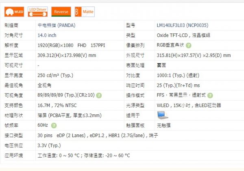Image resolution: width=244 pixels, height=171 pixels.
Task: Click the 像素排列 row label
Action: tap(135, 45)
